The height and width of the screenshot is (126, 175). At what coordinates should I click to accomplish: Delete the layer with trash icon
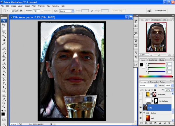point(169,123)
